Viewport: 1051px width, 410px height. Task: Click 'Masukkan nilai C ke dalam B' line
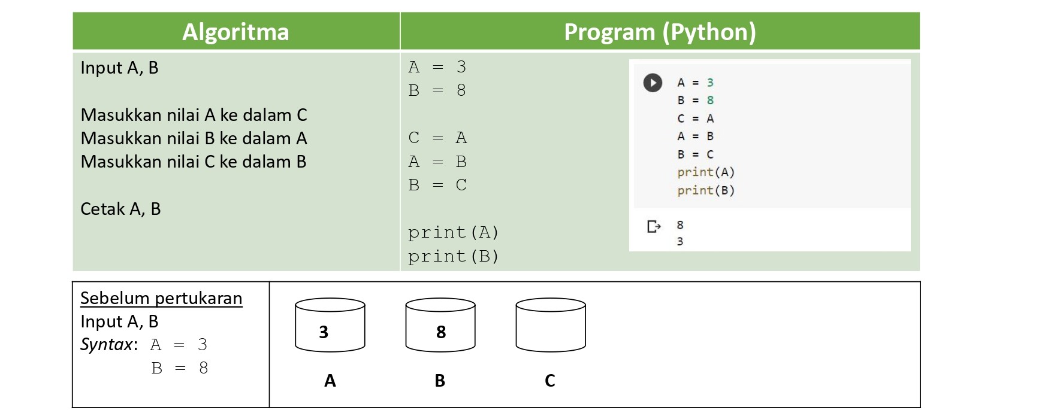(x=194, y=162)
